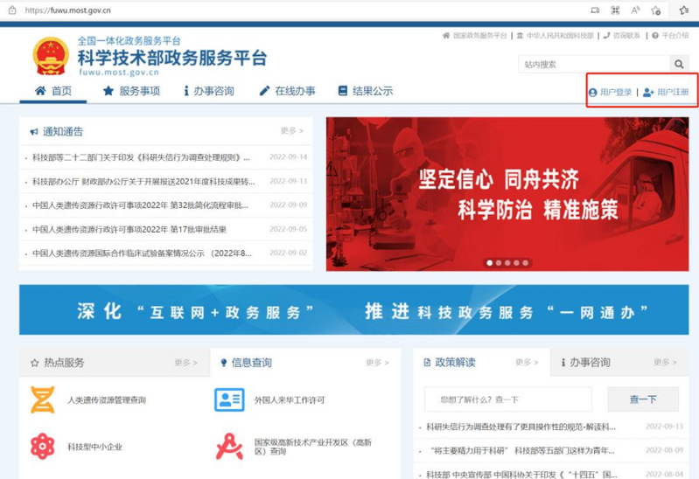Screen dimensions: 699x479
Task: Open notice 中国人类遗传资源行政许可事项2022年 第32批
Action: click(x=141, y=205)
